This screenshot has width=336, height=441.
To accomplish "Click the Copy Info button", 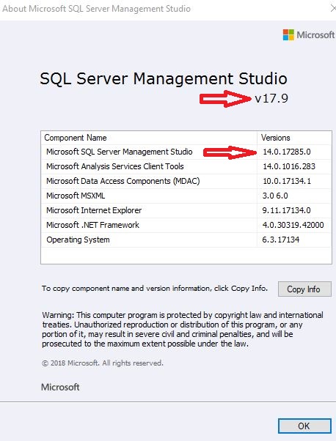I will (x=304, y=289).
